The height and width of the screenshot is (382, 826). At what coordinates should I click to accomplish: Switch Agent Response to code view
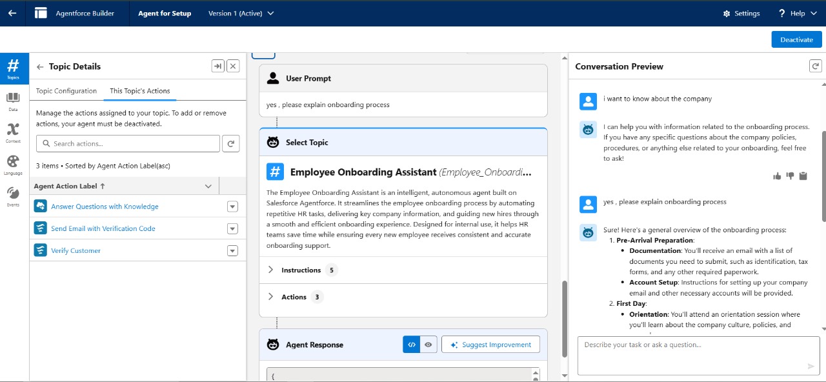(x=412, y=345)
